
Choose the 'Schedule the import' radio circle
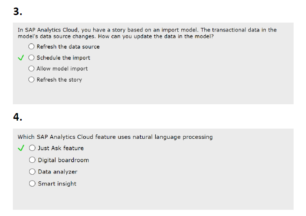31,58
